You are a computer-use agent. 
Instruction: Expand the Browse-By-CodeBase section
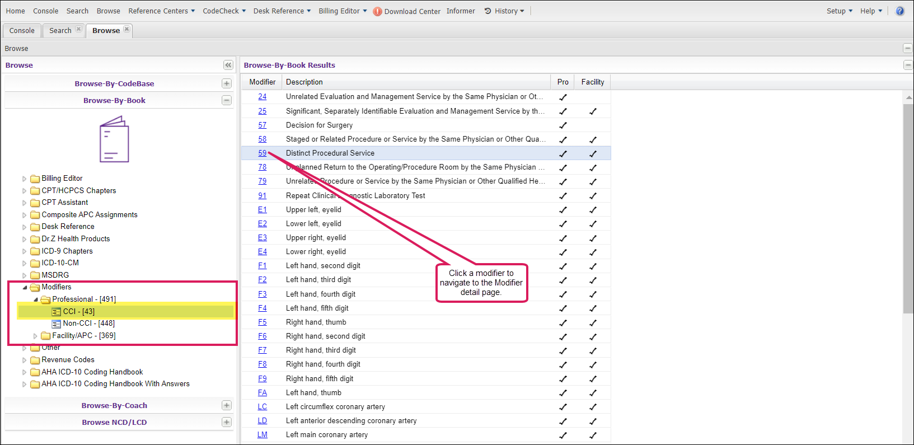point(227,83)
